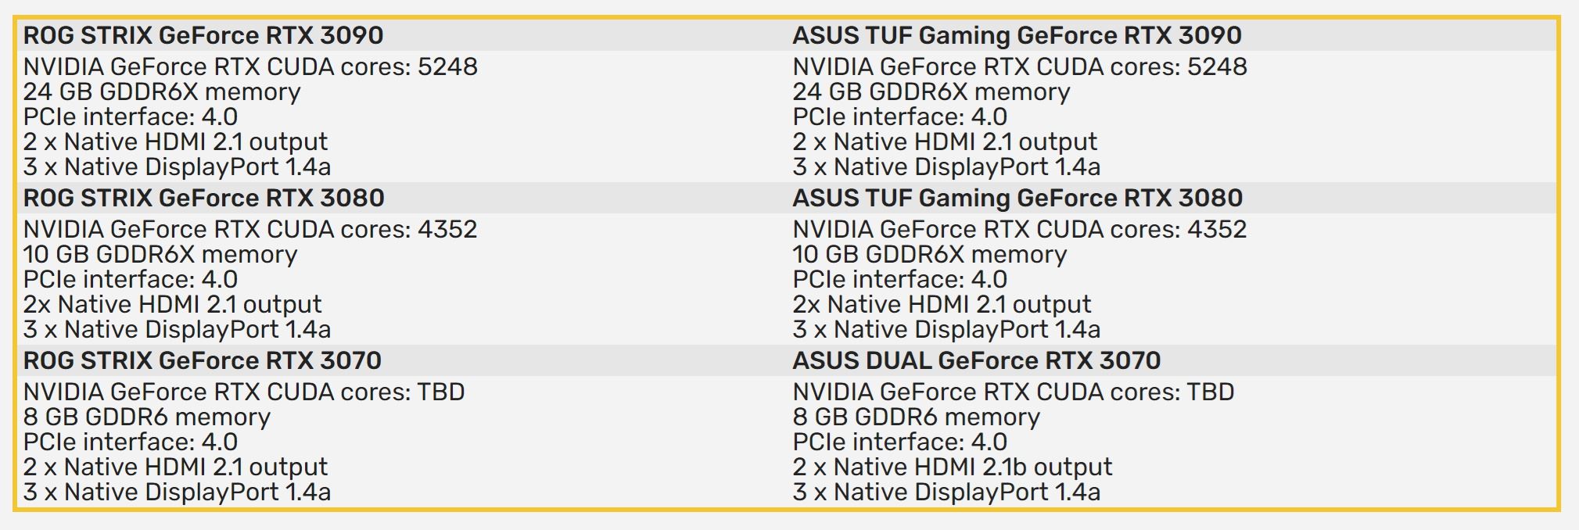The width and height of the screenshot is (1579, 530).
Task: Click 24 GB GDDR6X memory under ROG STRIX 3090
Action: point(162,92)
